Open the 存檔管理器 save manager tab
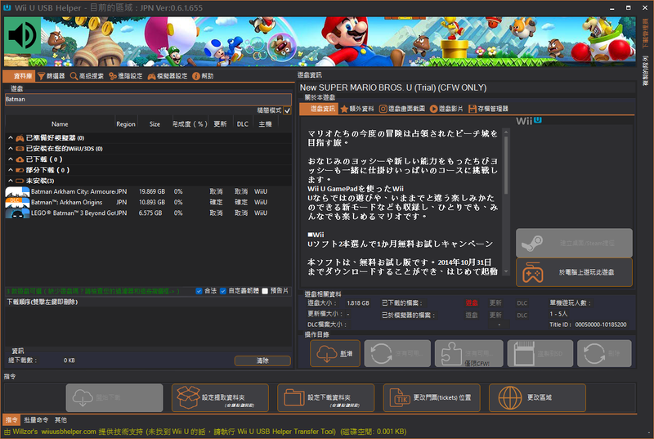The image size is (654, 439). pyautogui.click(x=488, y=109)
